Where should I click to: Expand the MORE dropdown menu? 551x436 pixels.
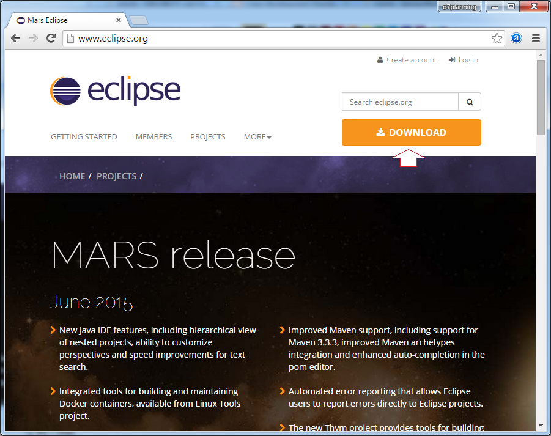(257, 137)
